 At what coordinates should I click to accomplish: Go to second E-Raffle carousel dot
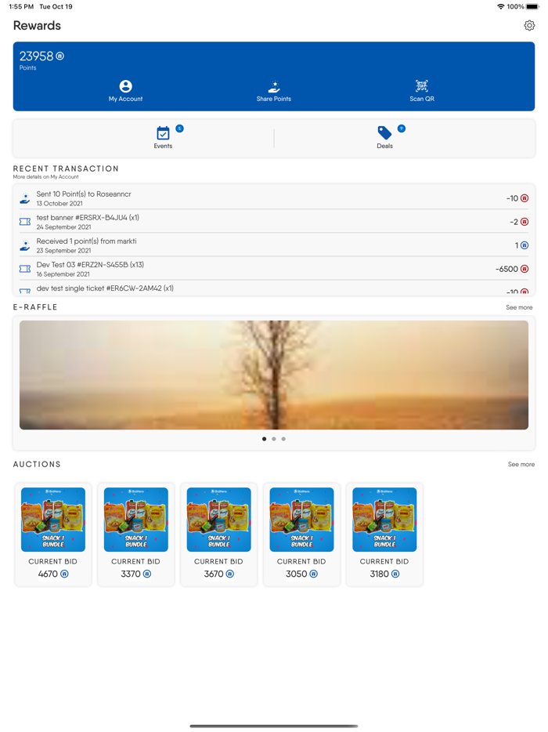click(274, 439)
